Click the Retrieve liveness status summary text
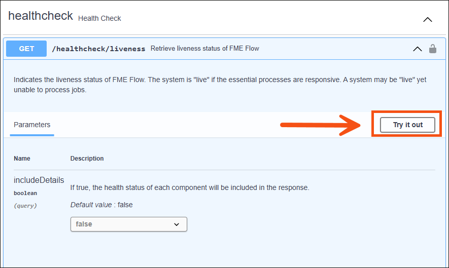 click(205, 48)
